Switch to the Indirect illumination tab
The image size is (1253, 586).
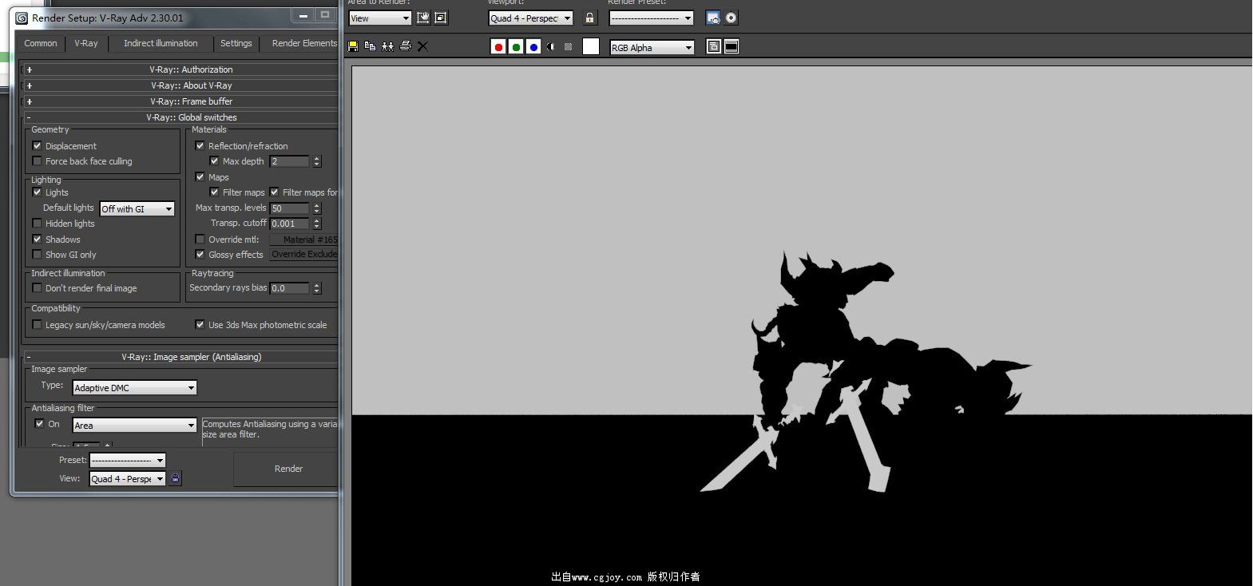161,43
